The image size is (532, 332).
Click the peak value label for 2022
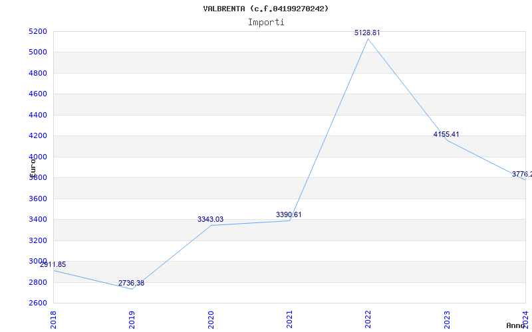[367, 33]
